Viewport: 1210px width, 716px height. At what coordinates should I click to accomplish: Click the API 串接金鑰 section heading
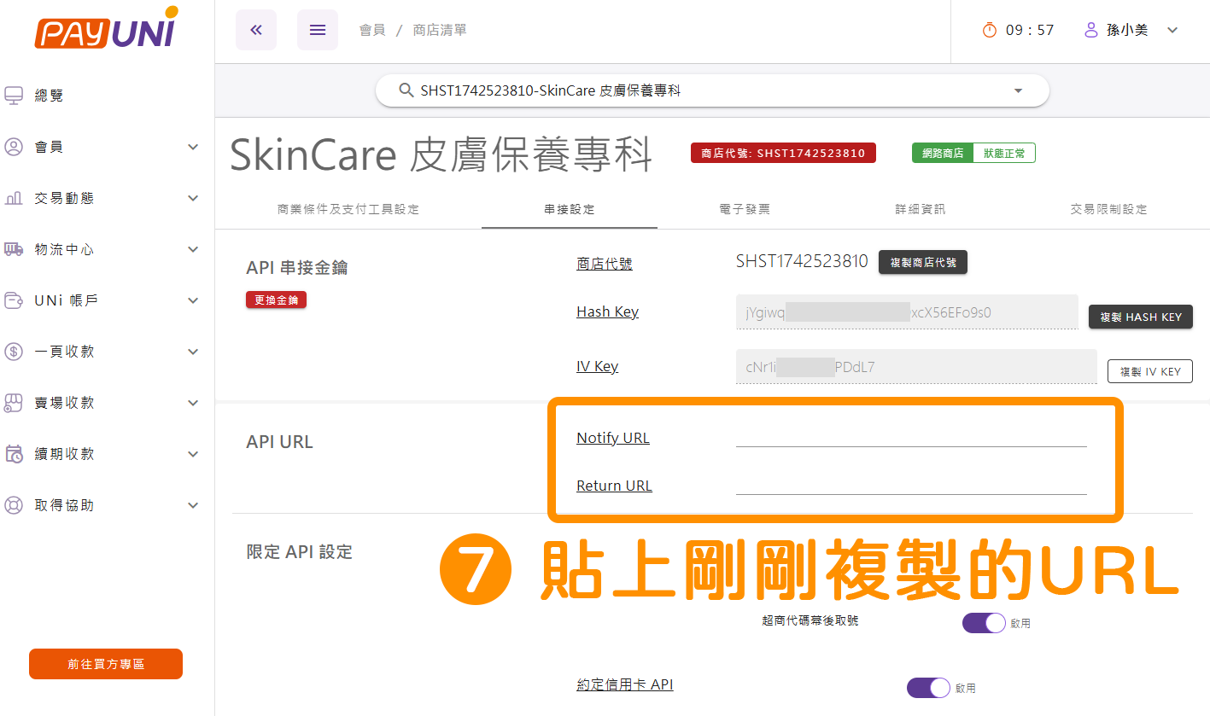[x=296, y=268]
